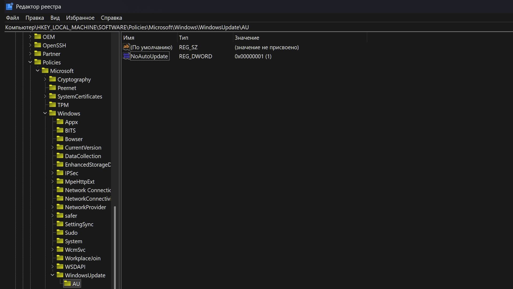The image size is (513, 289).
Task: Click the Windows folder icon in tree
Action: (x=53, y=113)
